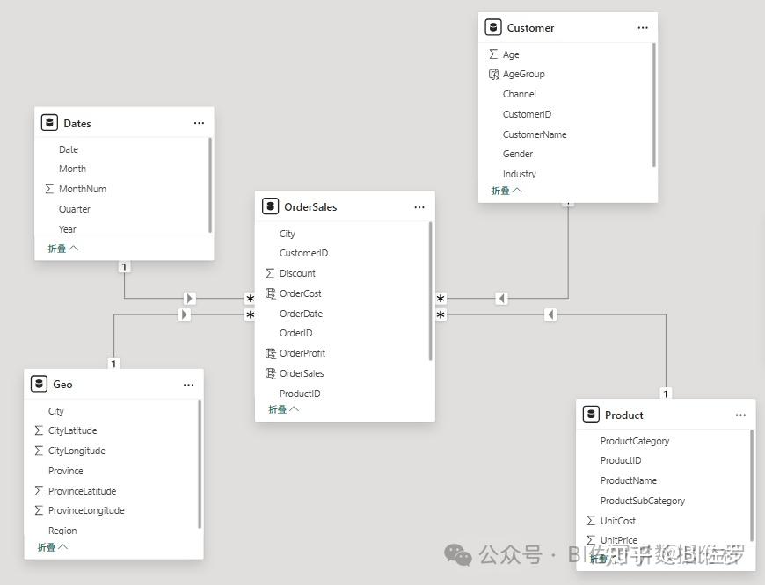Click the Σ icon beside Discount in OrderSales
Image resolution: width=765 pixels, height=585 pixels.
[x=270, y=272]
